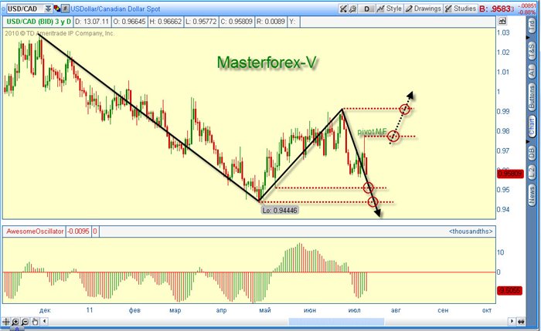Click the scroll right arrow at bottom
This screenshot has width=541, height=331.
[x=512, y=322]
